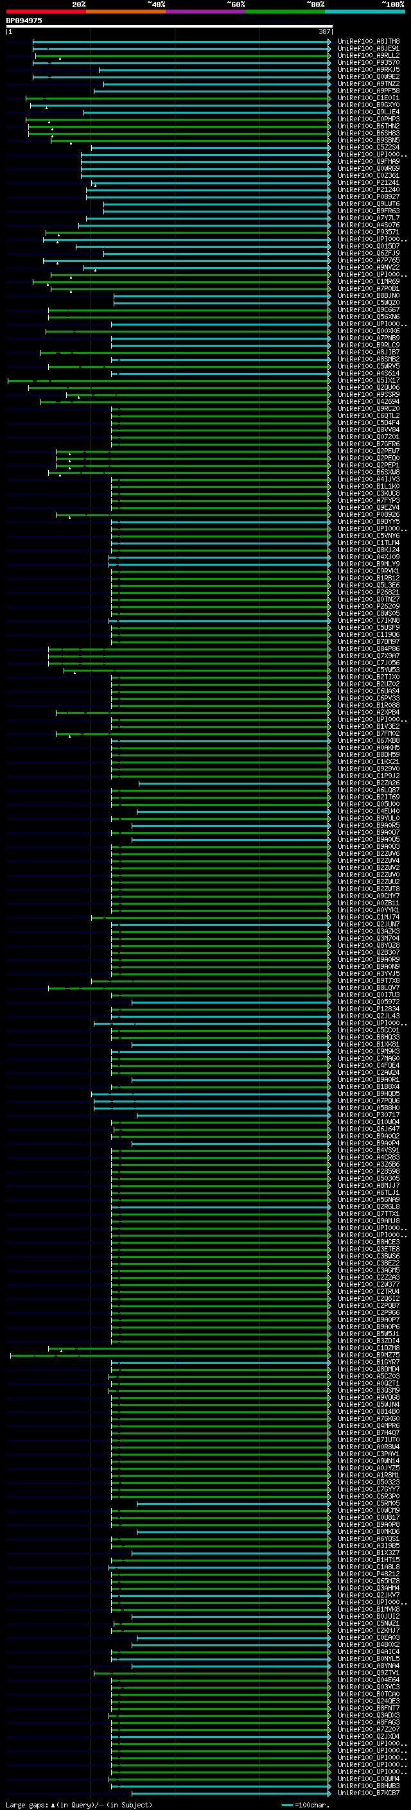411x1810 pixels.
Task: Select UniRef100_B1XK81
Action: coord(368,1044)
